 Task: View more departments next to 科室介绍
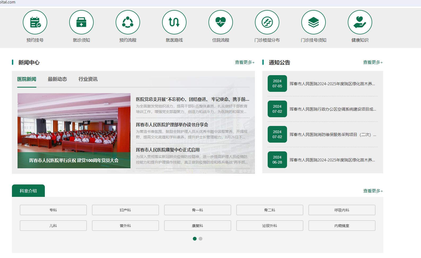[x=373, y=191]
